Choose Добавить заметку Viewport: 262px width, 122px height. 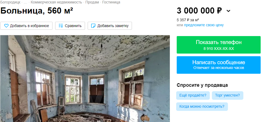point(110,26)
